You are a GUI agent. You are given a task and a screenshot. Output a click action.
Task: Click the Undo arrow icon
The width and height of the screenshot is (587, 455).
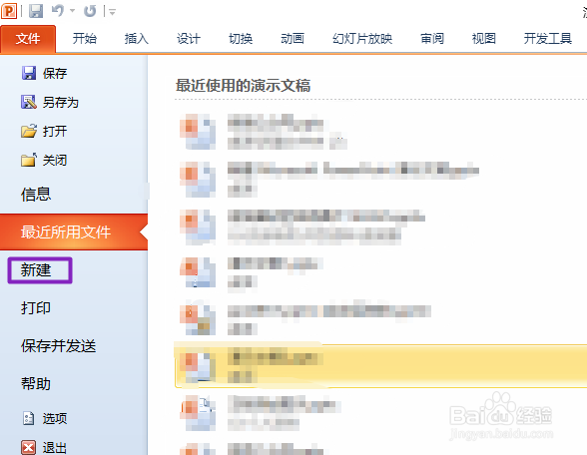pyautogui.click(x=57, y=11)
